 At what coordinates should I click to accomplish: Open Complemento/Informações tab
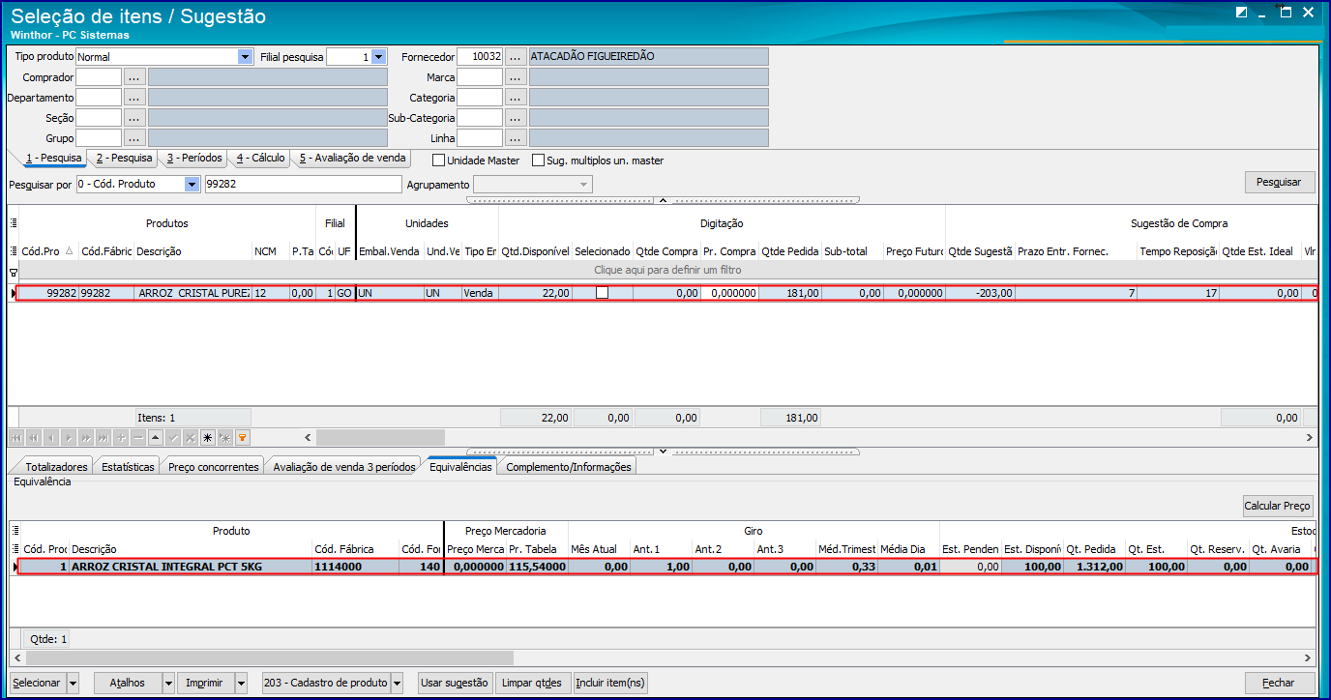coord(569,467)
